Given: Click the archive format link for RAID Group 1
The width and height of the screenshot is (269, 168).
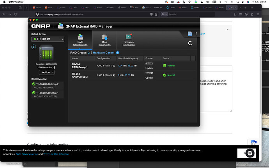Looking at the screenshot, I should [149, 63].
